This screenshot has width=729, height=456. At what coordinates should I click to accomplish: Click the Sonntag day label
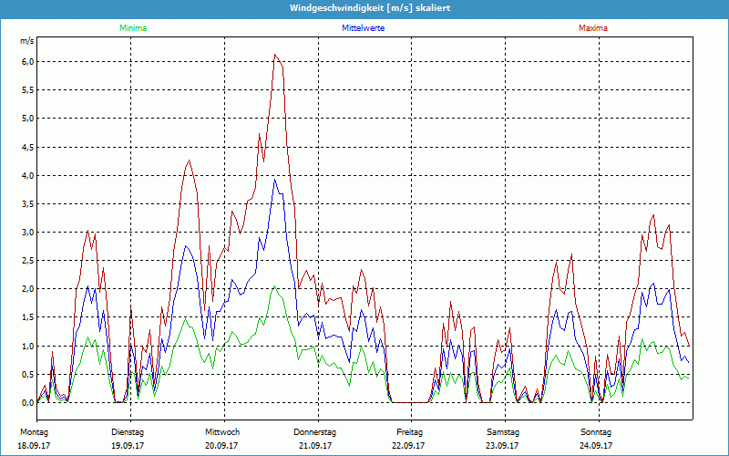[x=597, y=431]
